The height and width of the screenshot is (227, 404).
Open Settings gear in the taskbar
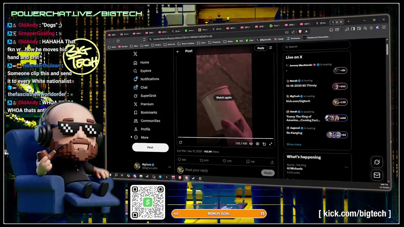click(200, 178)
